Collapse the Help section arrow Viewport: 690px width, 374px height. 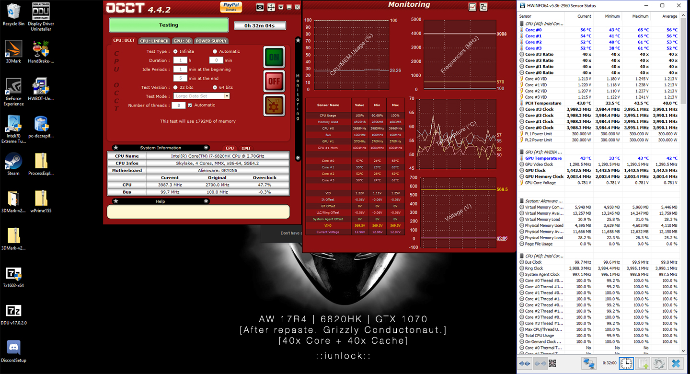(x=206, y=201)
